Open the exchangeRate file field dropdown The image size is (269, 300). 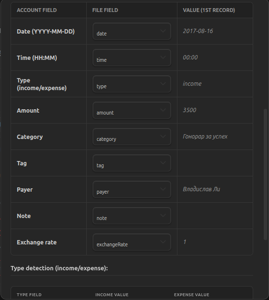click(132, 242)
